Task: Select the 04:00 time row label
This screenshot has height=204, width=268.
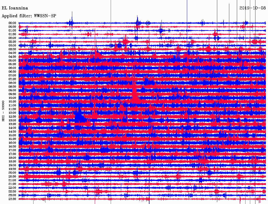Action: pyautogui.click(x=12, y=53)
